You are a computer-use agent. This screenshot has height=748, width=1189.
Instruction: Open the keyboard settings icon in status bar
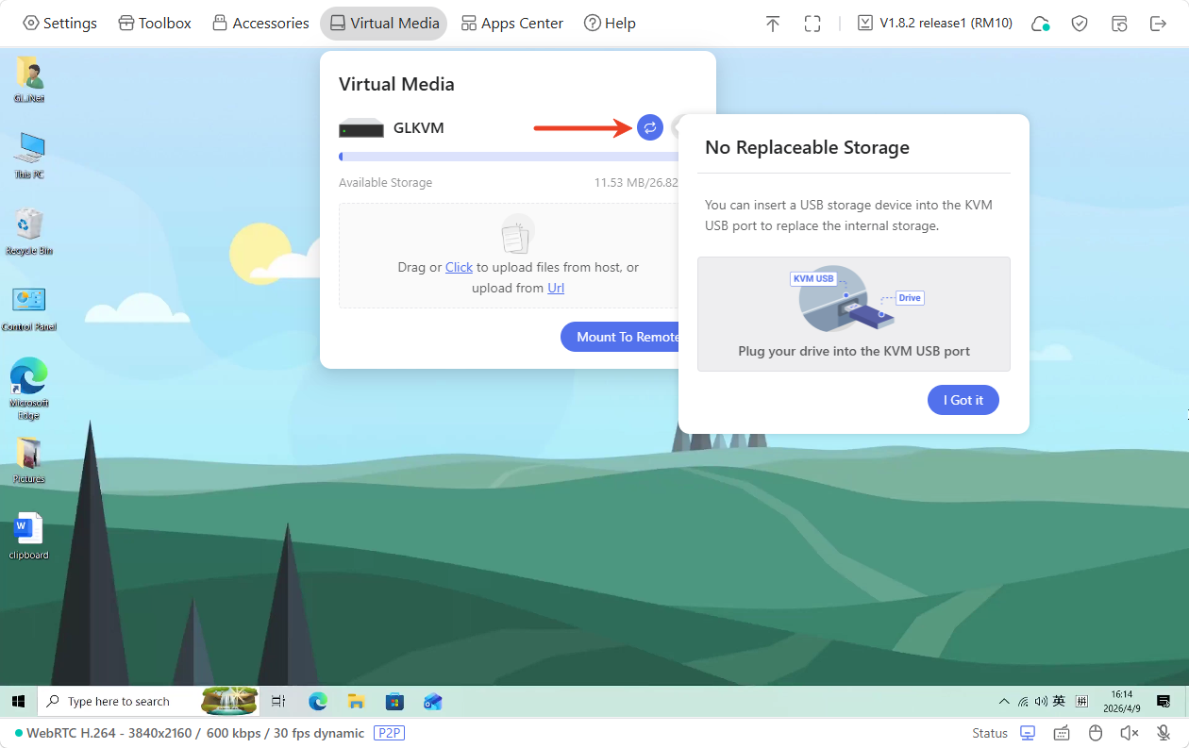tap(1061, 733)
